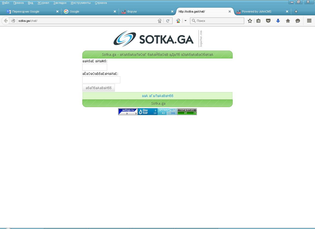
Task: Close the Форум tab
Action: click(172, 11)
